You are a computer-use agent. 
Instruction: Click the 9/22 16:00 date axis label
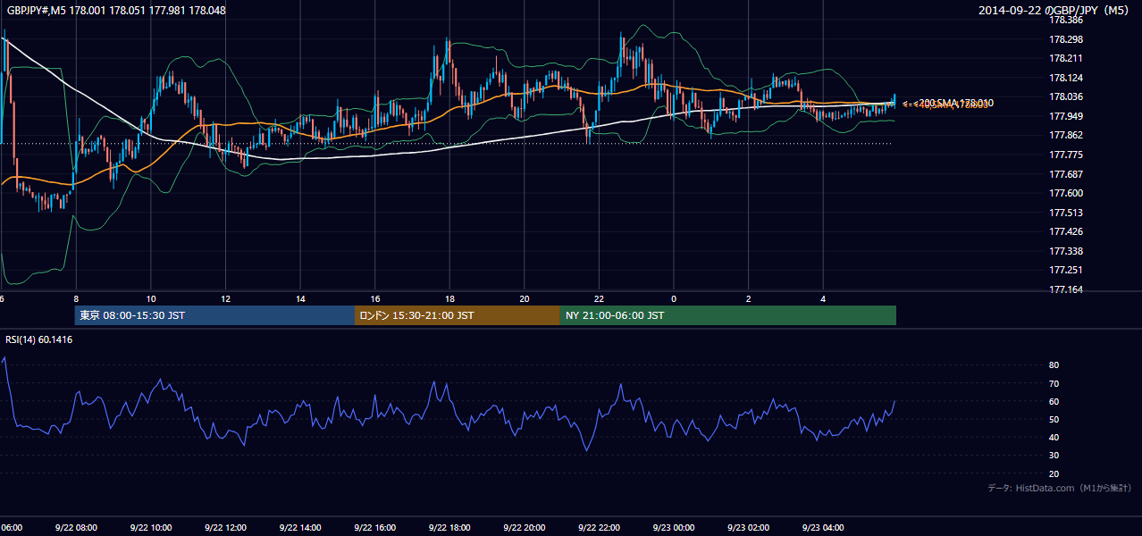374,528
